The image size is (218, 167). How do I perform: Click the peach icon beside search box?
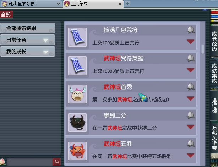[x=3, y=162]
